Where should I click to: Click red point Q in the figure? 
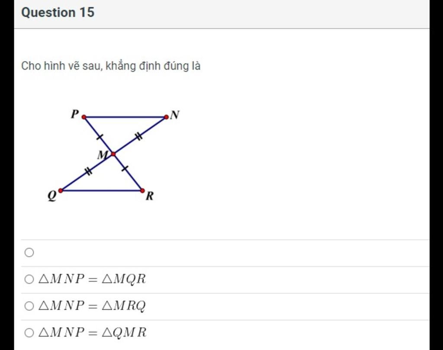[61, 191]
